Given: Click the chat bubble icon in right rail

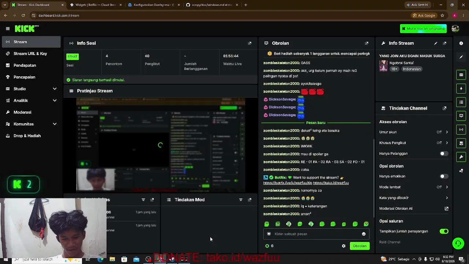Looking at the screenshot, I should pos(461,115).
